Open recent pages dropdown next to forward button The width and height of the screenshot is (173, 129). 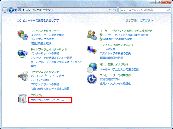(16, 10)
